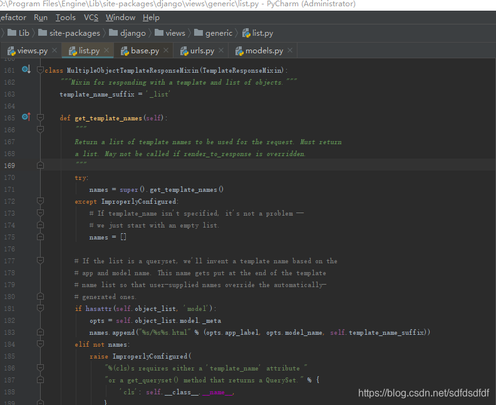Close the views.py tab
This screenshot has width=496, height=405.
point(54,50)
